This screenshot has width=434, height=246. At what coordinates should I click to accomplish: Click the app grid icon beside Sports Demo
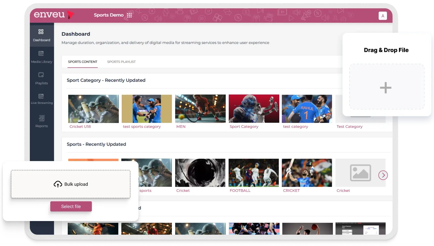(129, 15)
